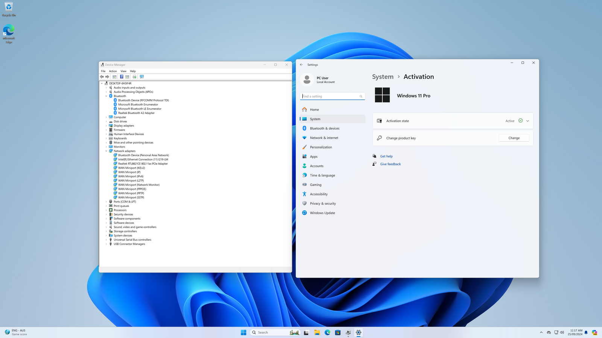Viewport: 602px width, 338px height.
Task: Click the taskbar clock showing 11:17 AM
Action: tap(575, 332)
